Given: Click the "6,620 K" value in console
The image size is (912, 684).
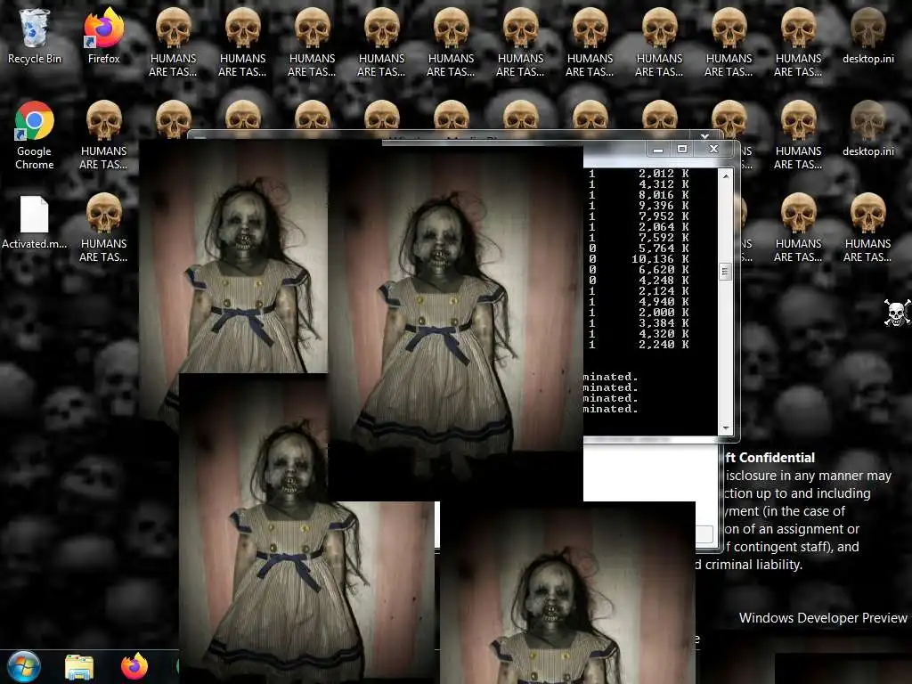Looking at the screenshot, I should 664,269.
